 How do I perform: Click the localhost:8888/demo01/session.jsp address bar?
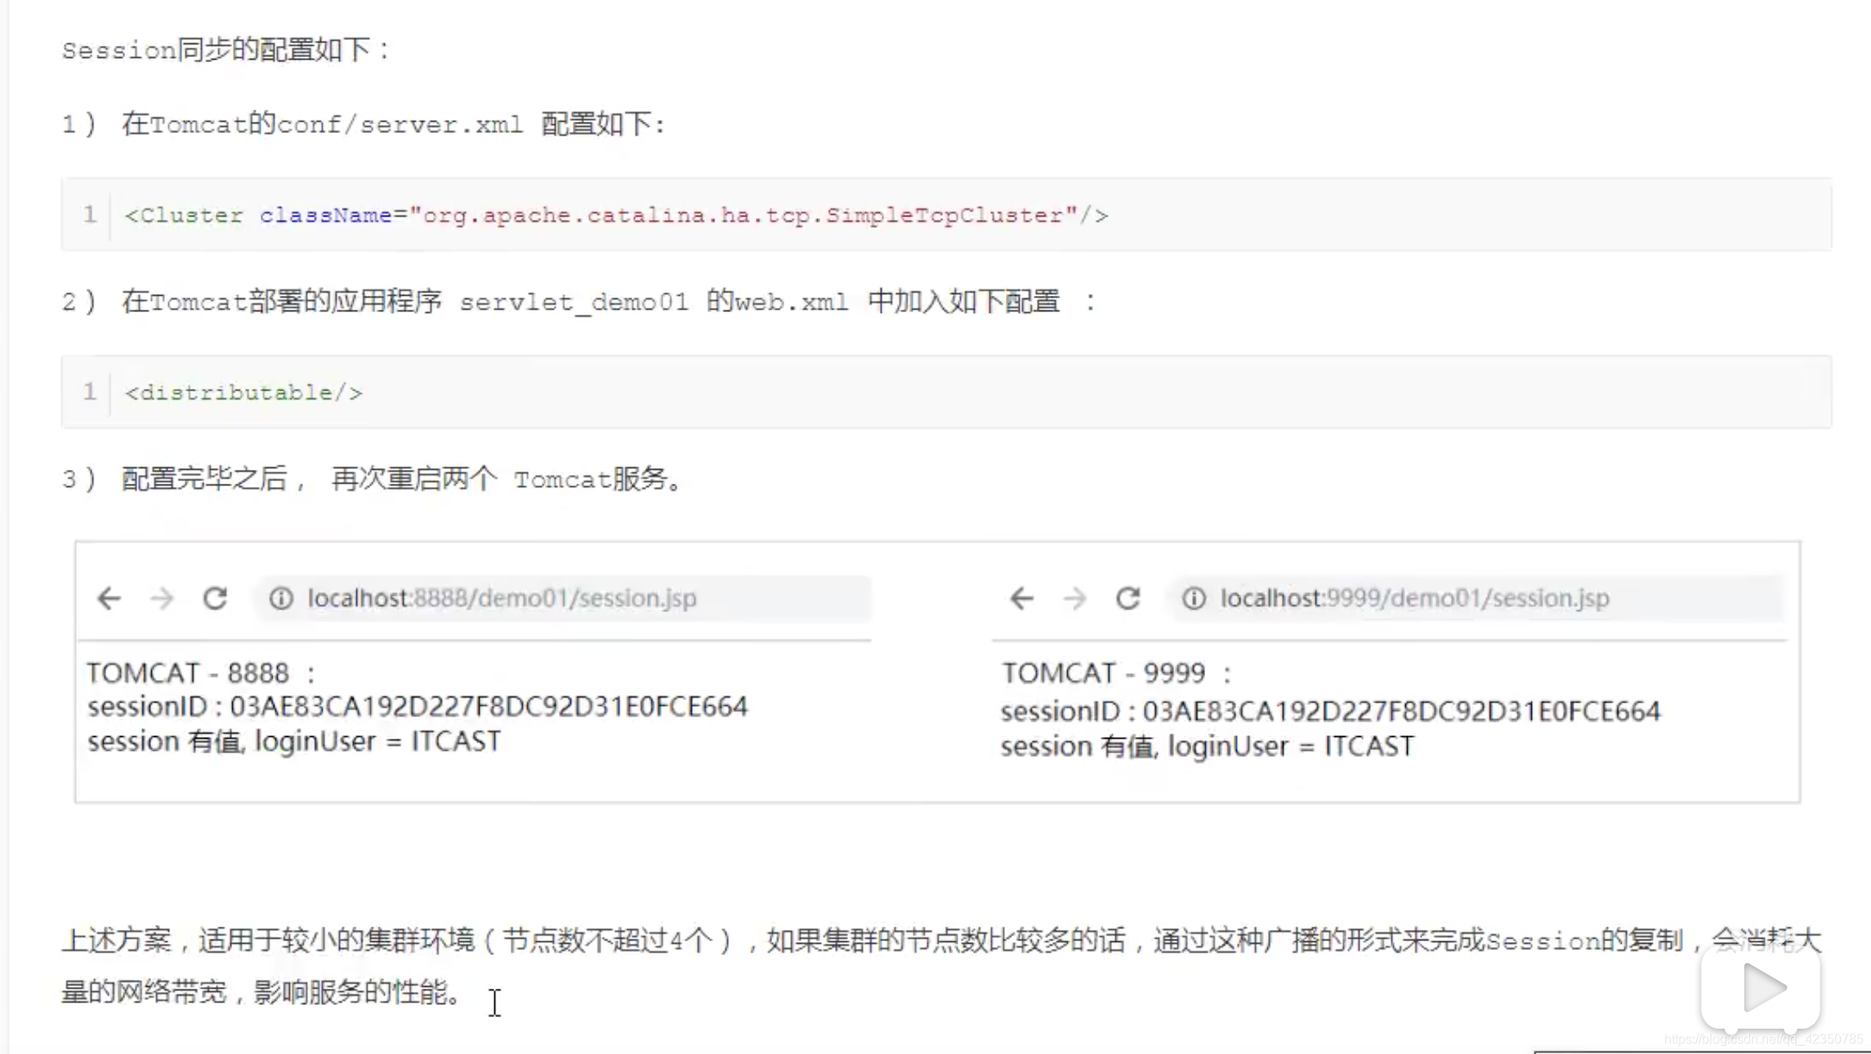(562, 598)
